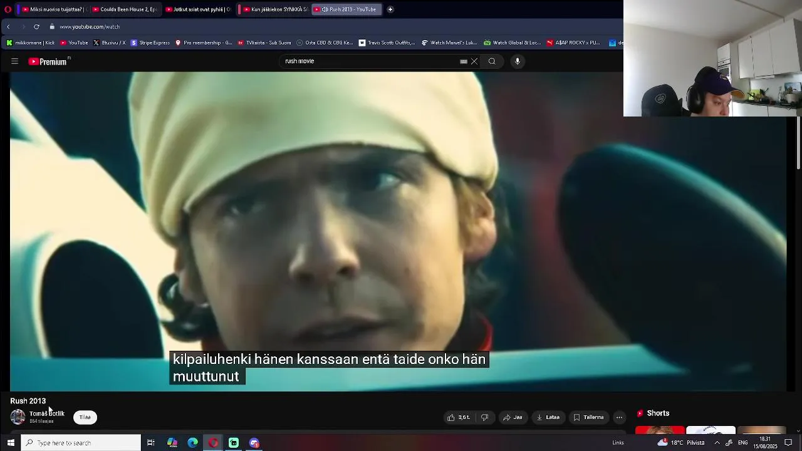Share video with Jaa button
802x451 pixels.
pyautogui.click(x=513, y=417)
